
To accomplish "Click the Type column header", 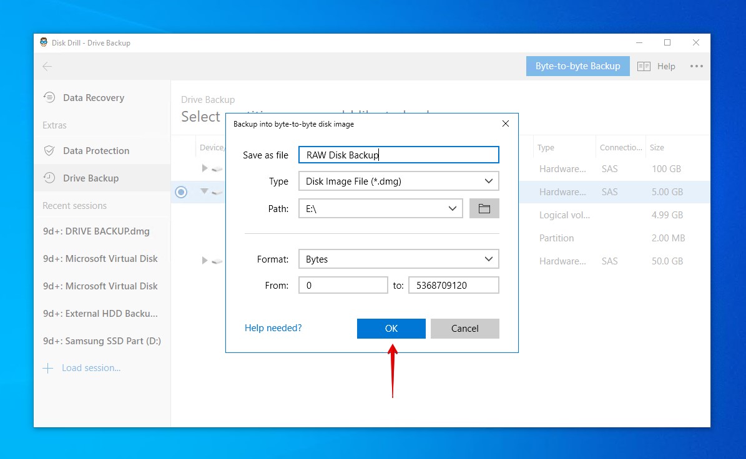I will (x=546, y=148).
